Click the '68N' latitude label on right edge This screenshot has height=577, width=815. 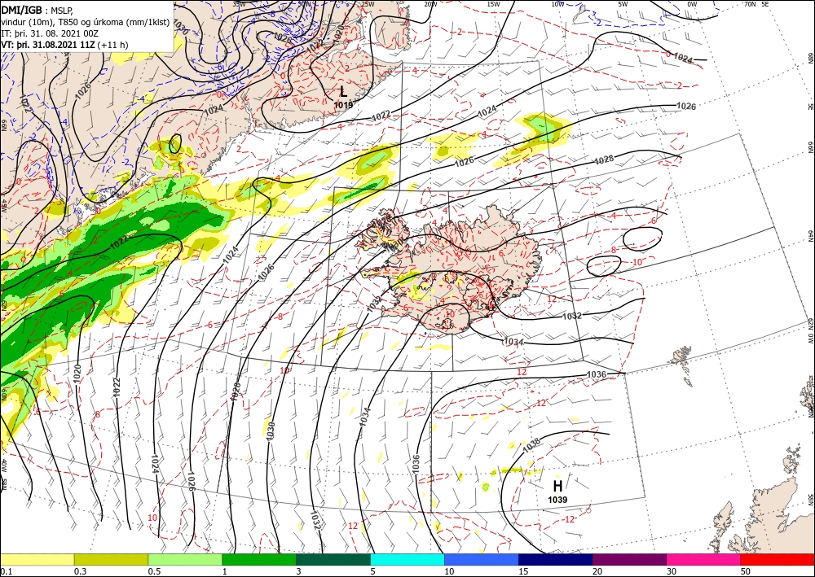(811, 58)
